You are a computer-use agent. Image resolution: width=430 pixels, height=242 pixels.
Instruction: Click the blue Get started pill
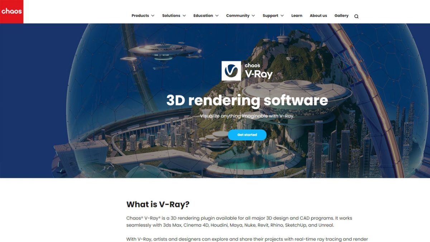coord(248,135)
